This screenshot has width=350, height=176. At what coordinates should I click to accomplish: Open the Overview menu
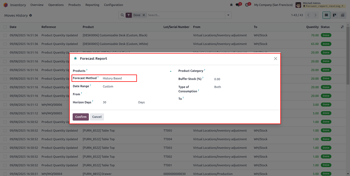click(37, 5)
